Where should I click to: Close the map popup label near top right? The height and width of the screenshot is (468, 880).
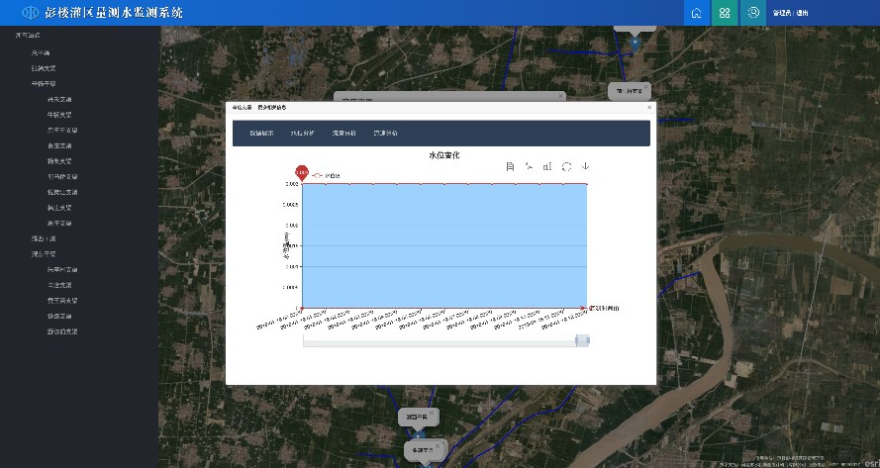click(x=644, y=85)
